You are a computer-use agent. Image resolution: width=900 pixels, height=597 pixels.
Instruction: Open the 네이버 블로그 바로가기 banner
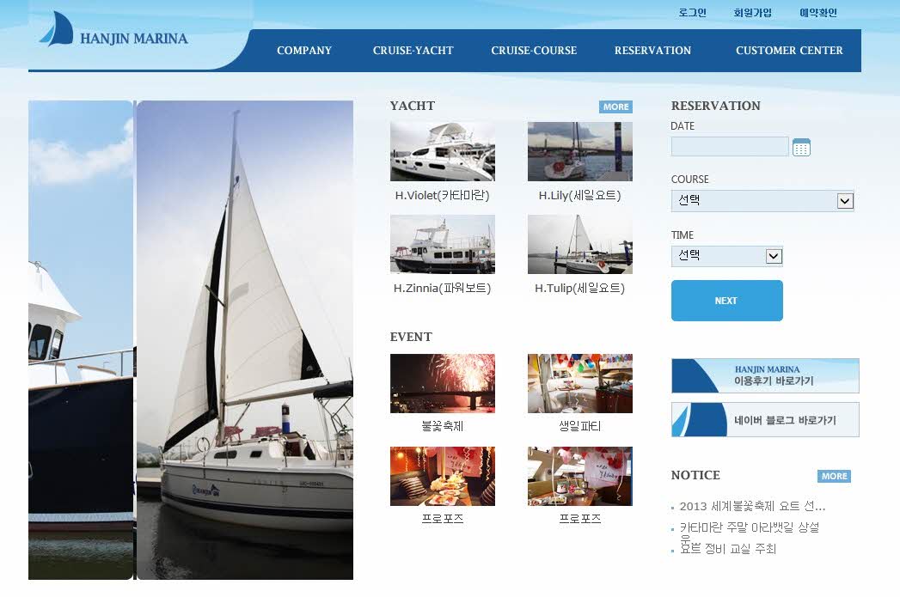pyautogui.click(x=765, y=420)
